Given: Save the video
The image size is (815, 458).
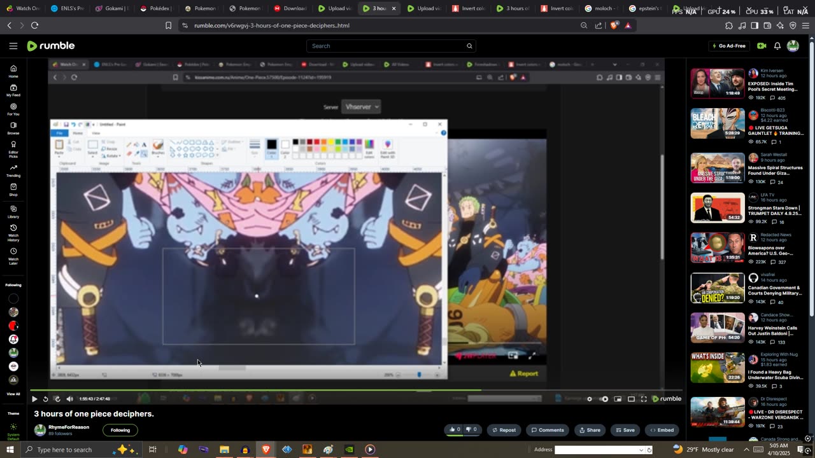Looking at the screenshot, I should click(625, 430).
